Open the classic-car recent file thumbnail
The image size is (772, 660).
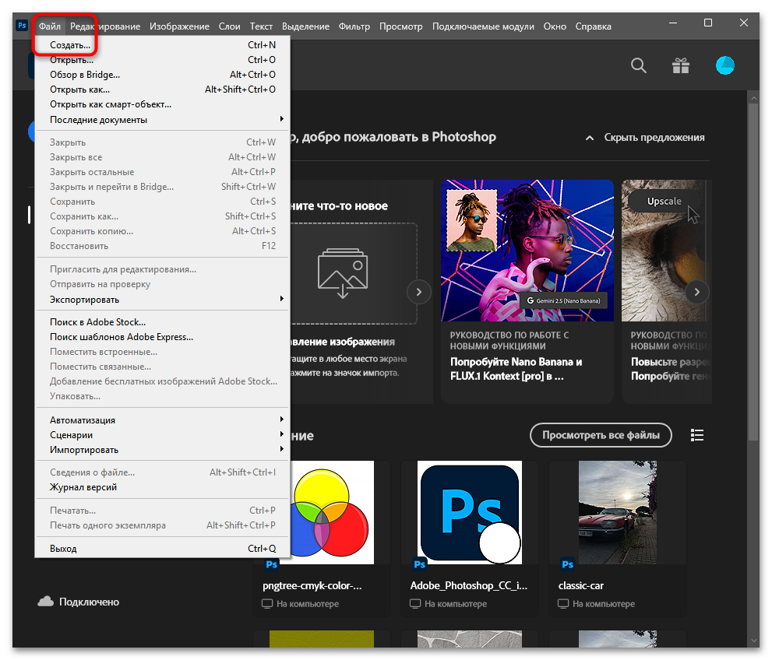(618, 512)
